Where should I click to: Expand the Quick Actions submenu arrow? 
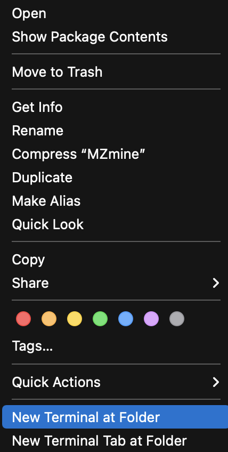click(216, 382)
